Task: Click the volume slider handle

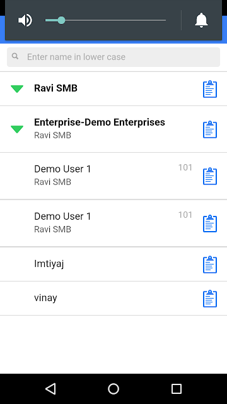Action: (x=61, y=20)
